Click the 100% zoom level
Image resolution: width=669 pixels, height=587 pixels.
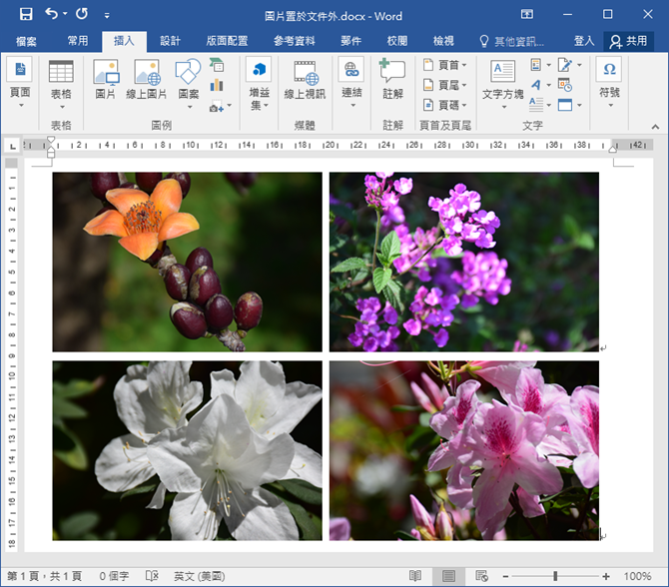click(x=637, y=576)
